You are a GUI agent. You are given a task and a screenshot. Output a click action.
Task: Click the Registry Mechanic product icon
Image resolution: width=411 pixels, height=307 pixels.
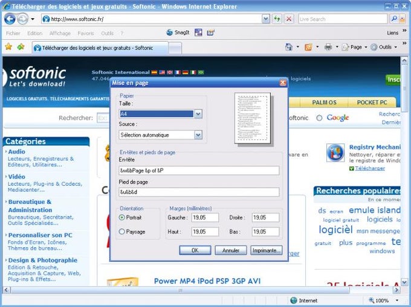(x=335, y=153)
